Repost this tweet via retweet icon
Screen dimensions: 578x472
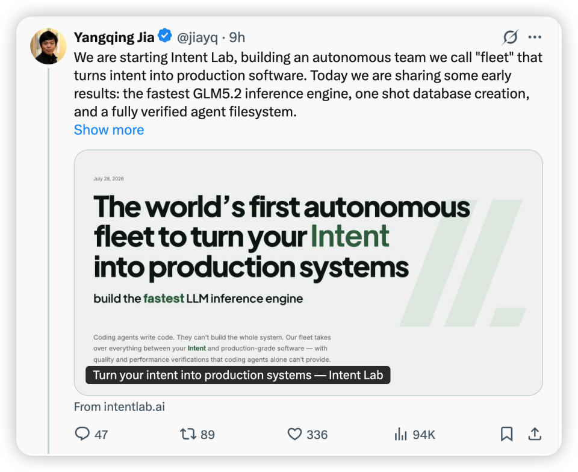tap(188, 434)
